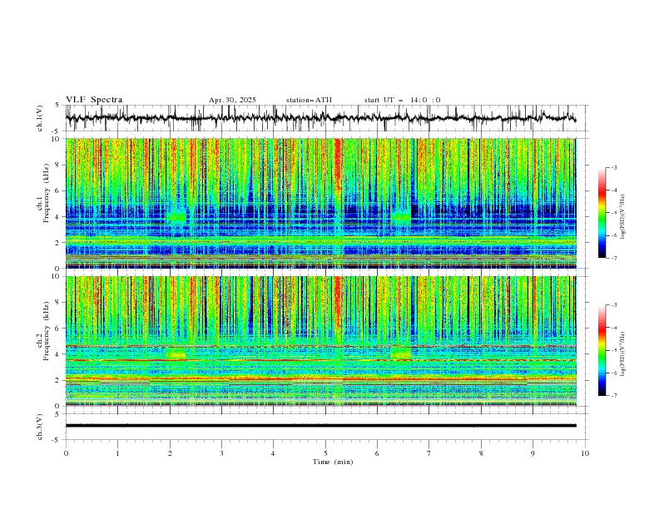Click time axis tick label "3"
Viewport: 659px width, 509px height.
pyautogui.click(x=221, y=453)
